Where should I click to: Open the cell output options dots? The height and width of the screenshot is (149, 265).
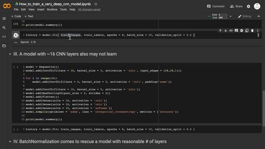click(x=16, y=42)
